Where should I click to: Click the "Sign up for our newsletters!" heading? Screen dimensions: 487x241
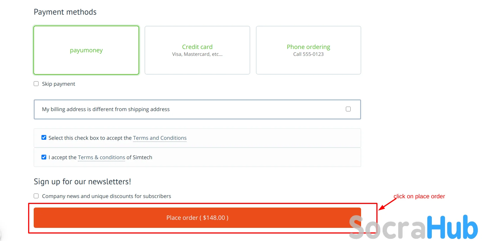(x=82, y=182)
